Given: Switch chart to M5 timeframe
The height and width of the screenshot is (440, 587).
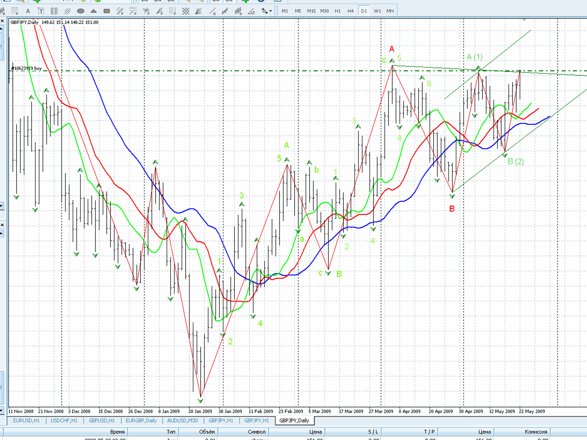Looking at the screenshot, I should tap(298, 11).
